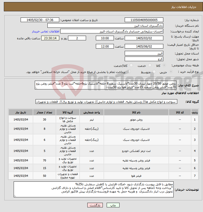This screenshot has height=212, width=203.
Task: Click the quantity 50 cell
Action: pos(45,176)
